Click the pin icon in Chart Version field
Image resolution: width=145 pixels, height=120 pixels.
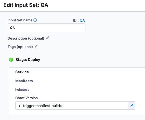coord(132,105)
